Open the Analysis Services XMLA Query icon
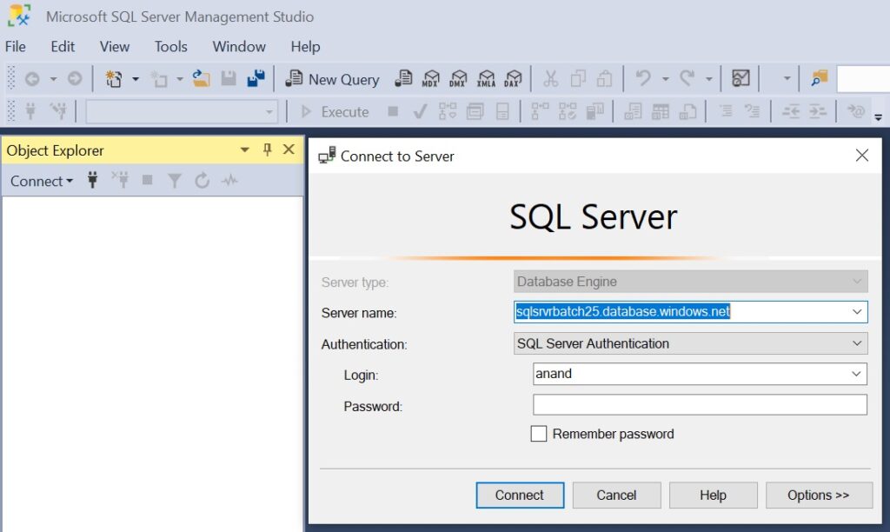This screenshot has width=890, height=532. (x=486, y=79)
